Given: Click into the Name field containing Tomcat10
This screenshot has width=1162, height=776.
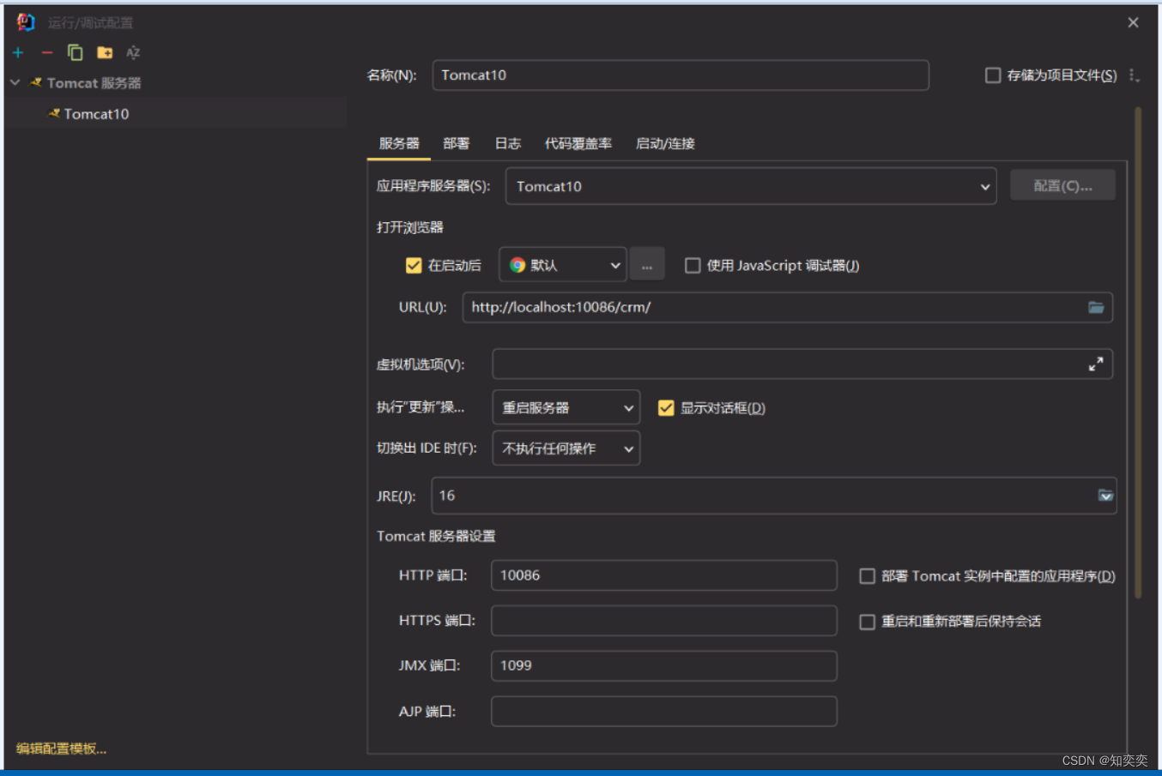Looking at the screenshot, I should (681, 75).
